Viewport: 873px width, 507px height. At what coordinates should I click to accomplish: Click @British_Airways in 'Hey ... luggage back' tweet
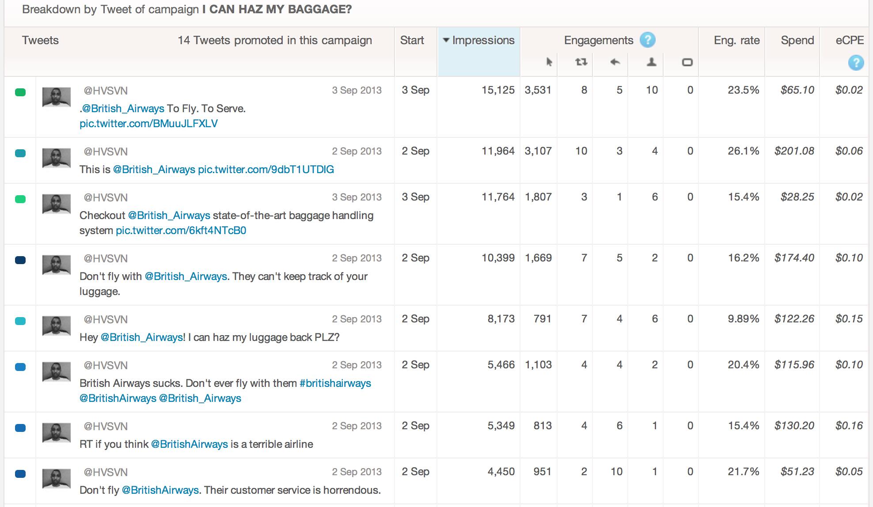[x=142, y=337]
